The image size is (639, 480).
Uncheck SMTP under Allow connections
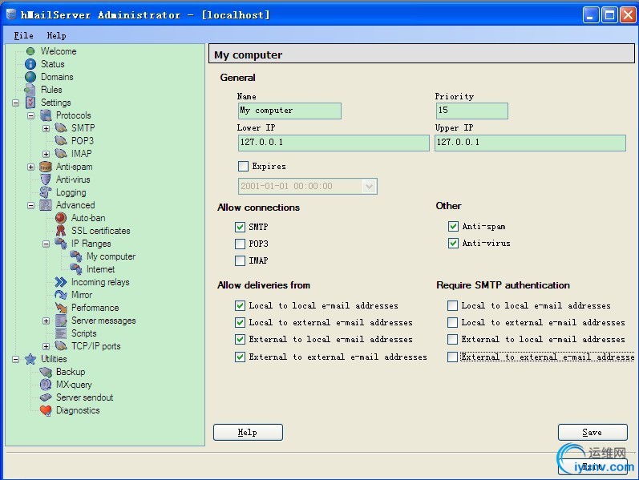[240, 227]
